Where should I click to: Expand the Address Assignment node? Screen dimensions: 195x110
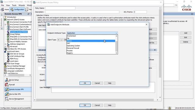[x=5, y=44]
